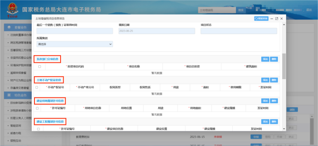Viewport: 318px width, 146px height.
Task: Click 添加 in the 土地不动产权证信息 section
Action: click(265, 80)
